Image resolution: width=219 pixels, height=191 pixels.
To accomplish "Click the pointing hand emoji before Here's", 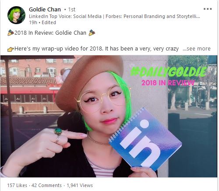I will pyautogui.click(x=11, y=49).
